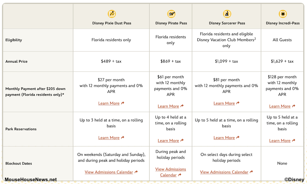Select the Disney Incredi-Pass column heading
The image size is (307, 184).
pyautogui.click(x=282, y=23)
